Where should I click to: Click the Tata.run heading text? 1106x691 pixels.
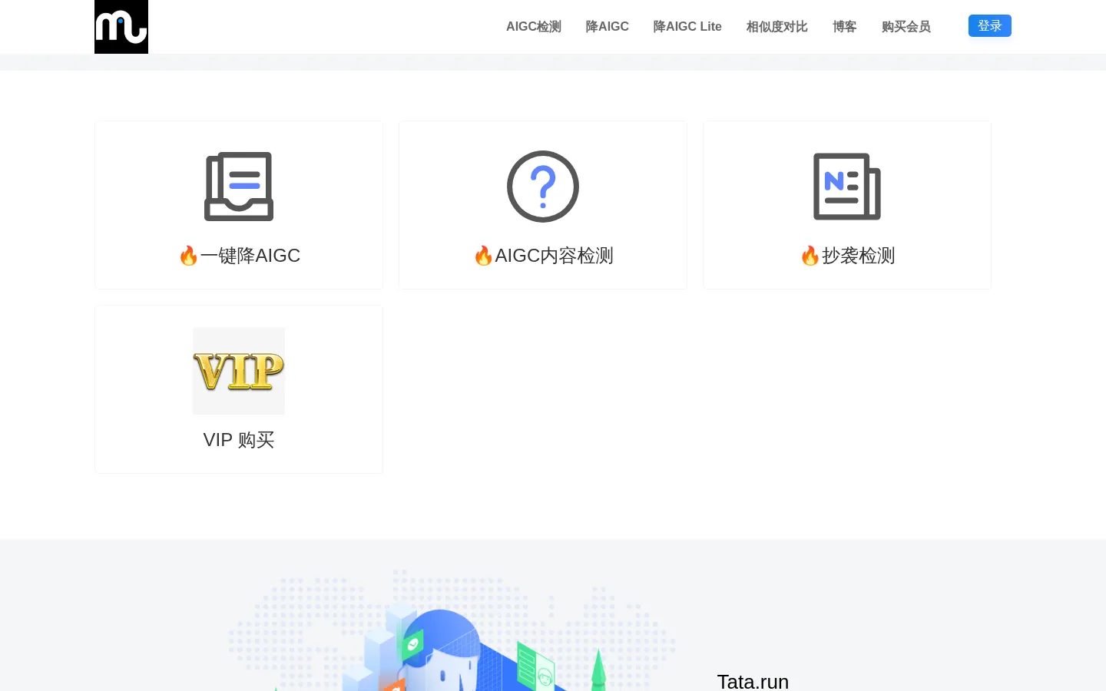coord(753,682)
